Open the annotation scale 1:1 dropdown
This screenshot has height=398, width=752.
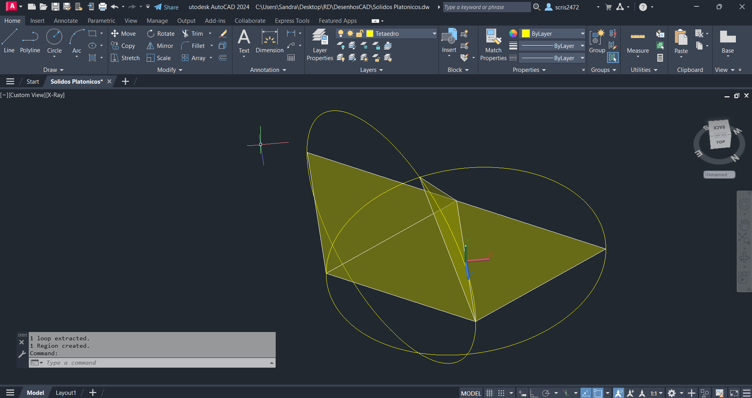tap(656, 393)
